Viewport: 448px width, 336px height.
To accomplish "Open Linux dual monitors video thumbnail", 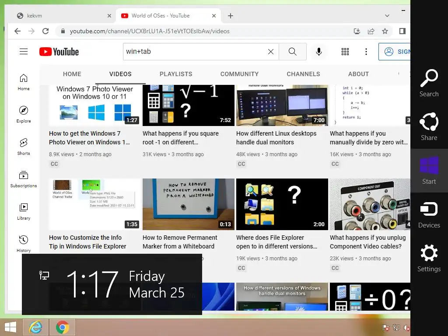I will [282, 105].
